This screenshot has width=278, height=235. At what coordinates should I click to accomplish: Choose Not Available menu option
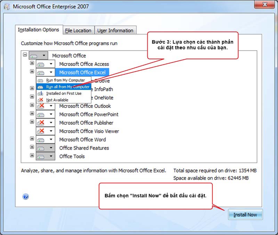(x=64, y=100)
